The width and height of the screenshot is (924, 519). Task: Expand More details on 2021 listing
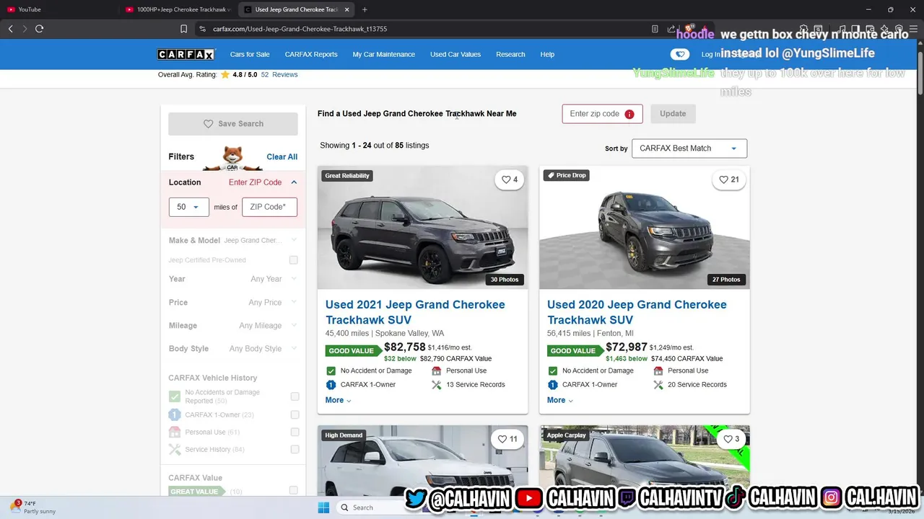click(x=338, y=400)
